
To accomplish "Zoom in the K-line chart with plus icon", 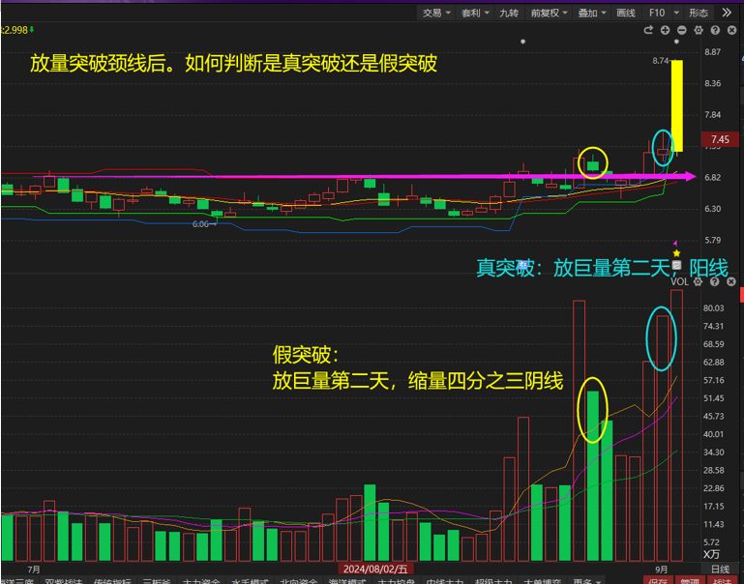I will [665, 30].
